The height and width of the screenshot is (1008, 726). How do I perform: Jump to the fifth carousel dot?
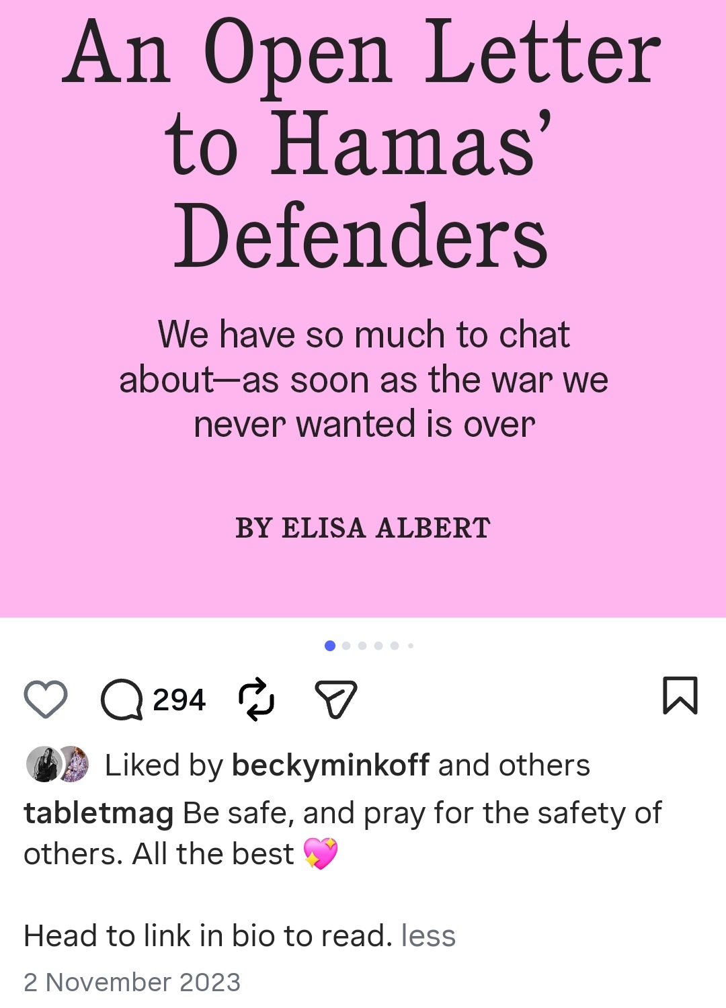tap(395, 646)
